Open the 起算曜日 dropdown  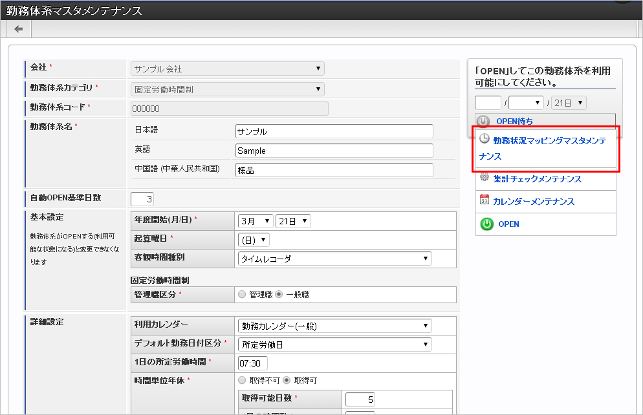pyautogui.click(x=254, y=240)
